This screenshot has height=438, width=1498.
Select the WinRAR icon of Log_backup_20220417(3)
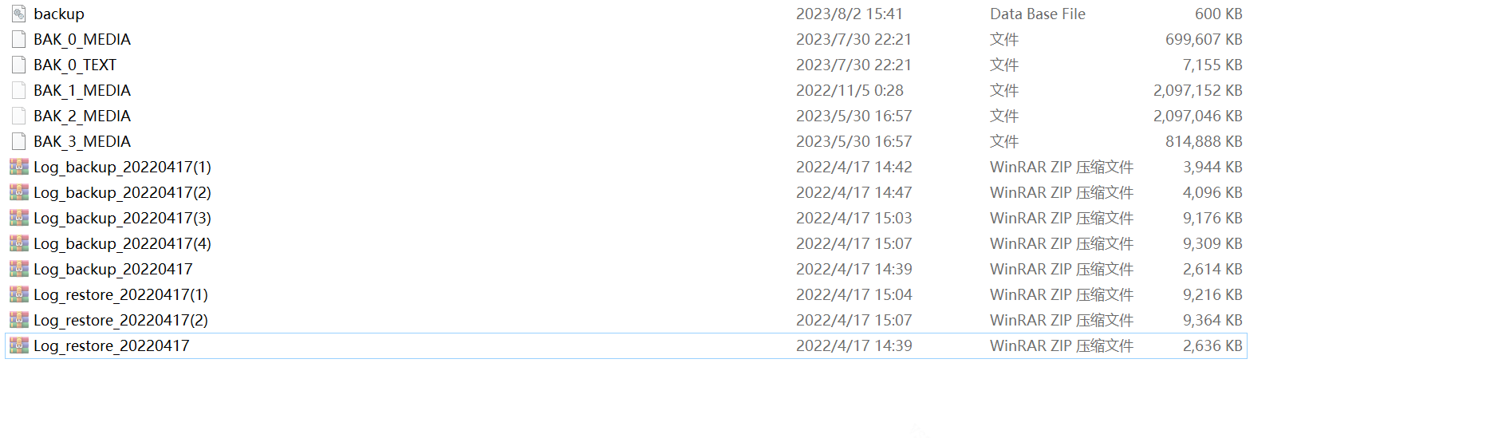[x=18, y=218]
